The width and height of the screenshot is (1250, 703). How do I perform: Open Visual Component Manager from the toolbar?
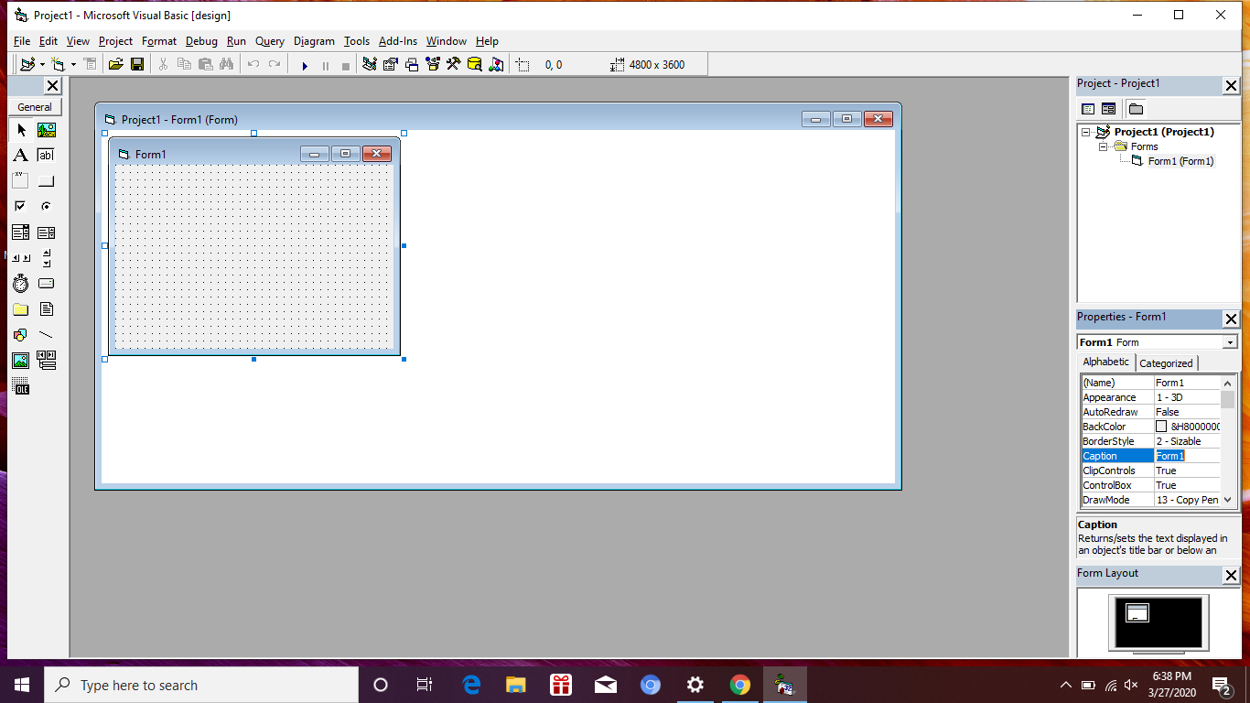click(x=496, y=64)
